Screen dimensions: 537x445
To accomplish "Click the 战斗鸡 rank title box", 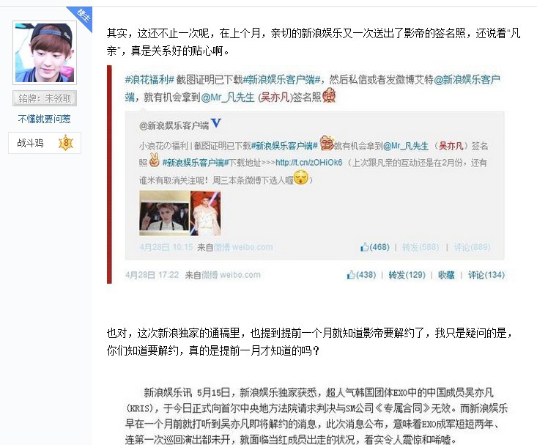I will [45, 143].
